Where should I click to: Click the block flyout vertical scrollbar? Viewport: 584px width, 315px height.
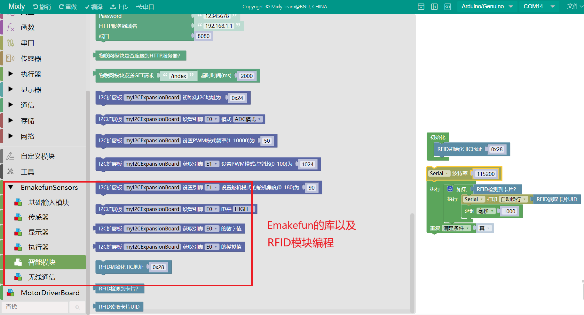412,262
